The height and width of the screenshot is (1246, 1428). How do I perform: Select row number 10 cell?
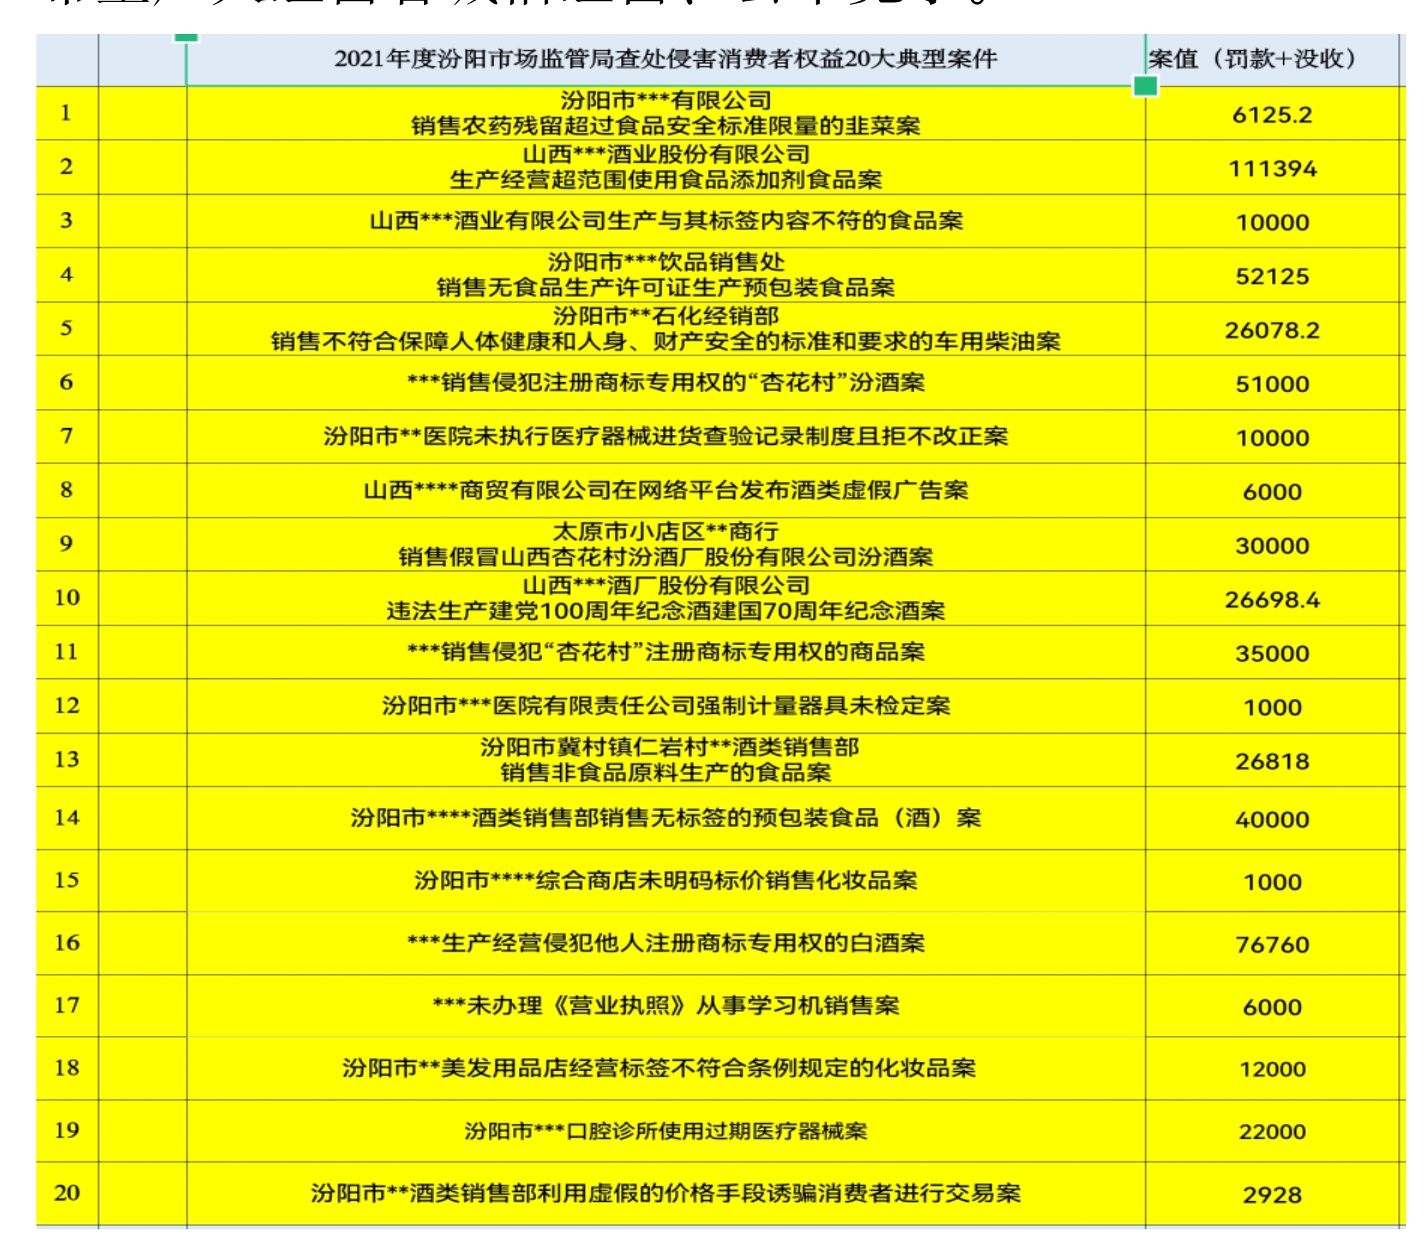click(67, 598)
